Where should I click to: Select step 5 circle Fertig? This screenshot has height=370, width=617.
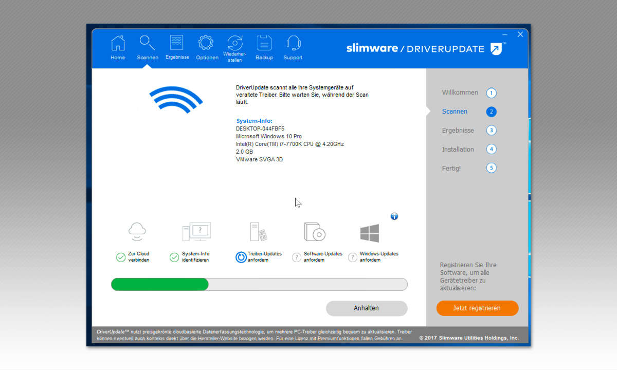click(x=491, y=168)
